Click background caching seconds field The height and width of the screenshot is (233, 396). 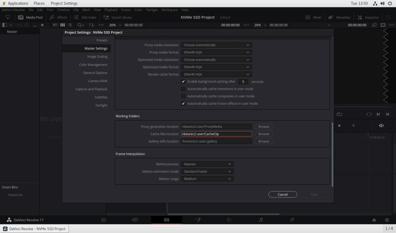(243, 81)
